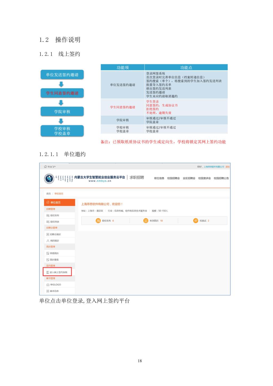Click the list icon beside 基本信息
Image resolution: width=273 pixels, height=386 pixels.
click(x=48, y=291)
